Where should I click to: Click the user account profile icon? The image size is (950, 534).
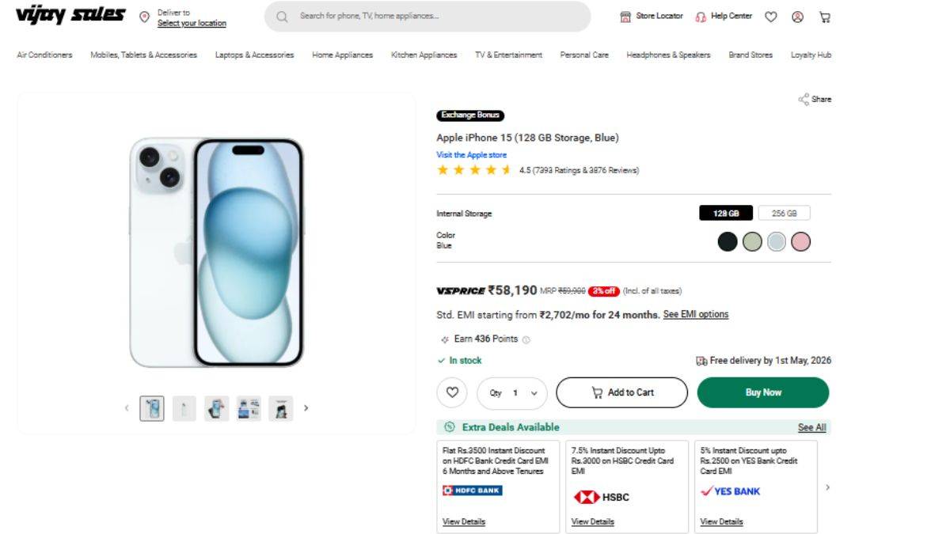pyautogui.click(x=797, y=17)
